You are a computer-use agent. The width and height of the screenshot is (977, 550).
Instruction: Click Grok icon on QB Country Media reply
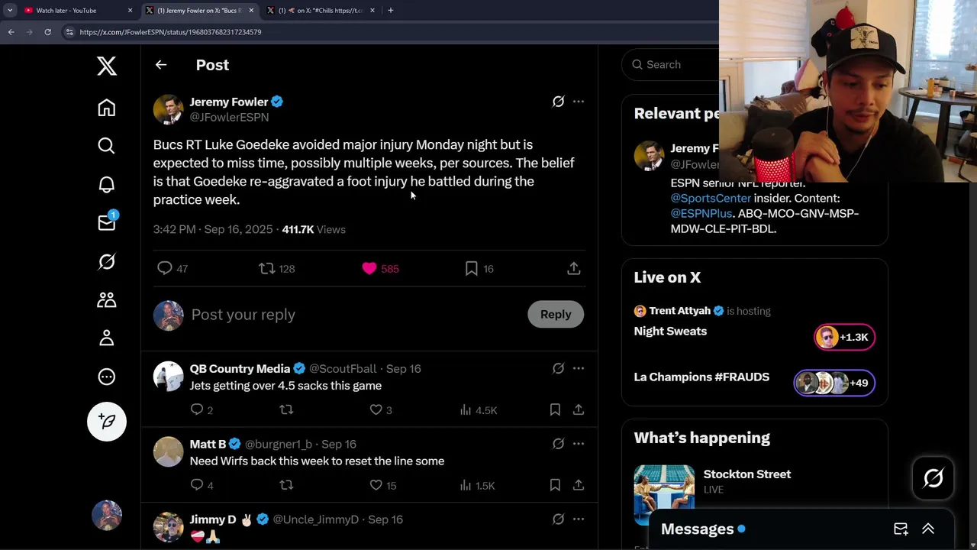point(558,368)
